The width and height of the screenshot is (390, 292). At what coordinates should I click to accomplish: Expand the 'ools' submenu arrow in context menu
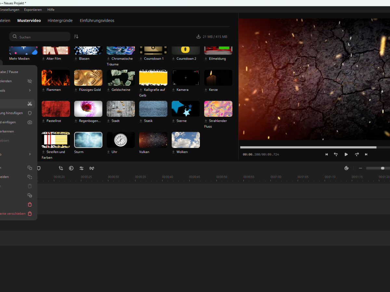[30, 91]
